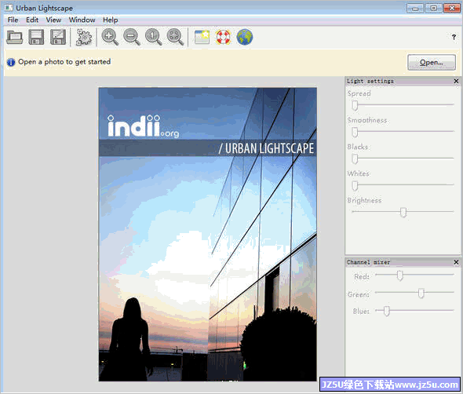Open the Edit menu

pos(32,20)
